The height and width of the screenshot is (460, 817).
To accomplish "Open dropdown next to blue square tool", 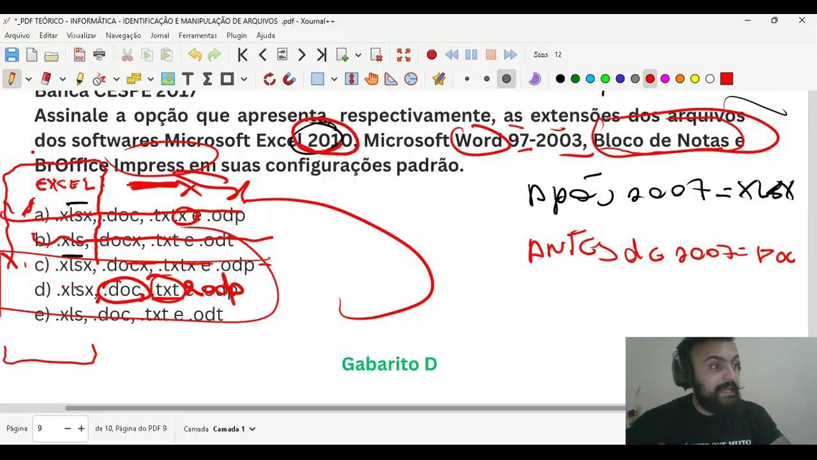I will click(334, 79).
